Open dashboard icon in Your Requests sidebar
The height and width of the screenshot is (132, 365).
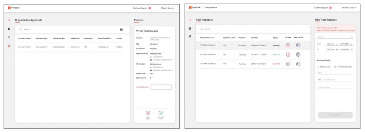pyautogui.click(x=190, y=28)
